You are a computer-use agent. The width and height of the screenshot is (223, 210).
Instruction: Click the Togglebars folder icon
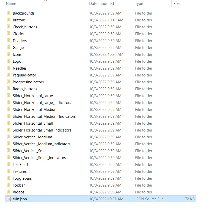coord(9,178)
